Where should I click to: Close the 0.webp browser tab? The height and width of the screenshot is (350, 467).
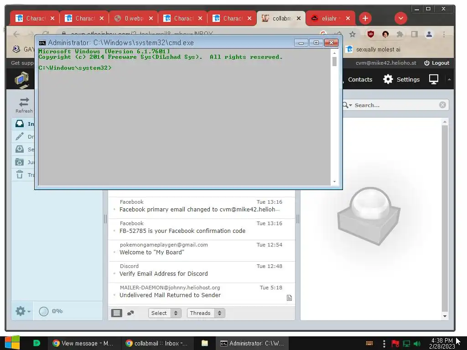[x=151, y=18]
